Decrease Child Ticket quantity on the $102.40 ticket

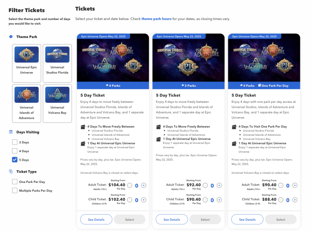pos(130,200)
